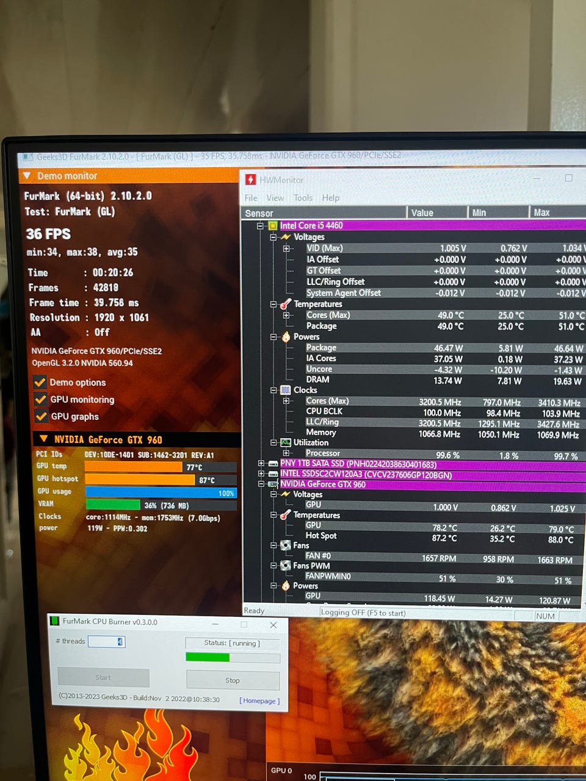Viewport: 586px width, 781px height.
Task: Open the CPU Burner Homepage link
Action: pyautogui.click(x=259, y=700)
